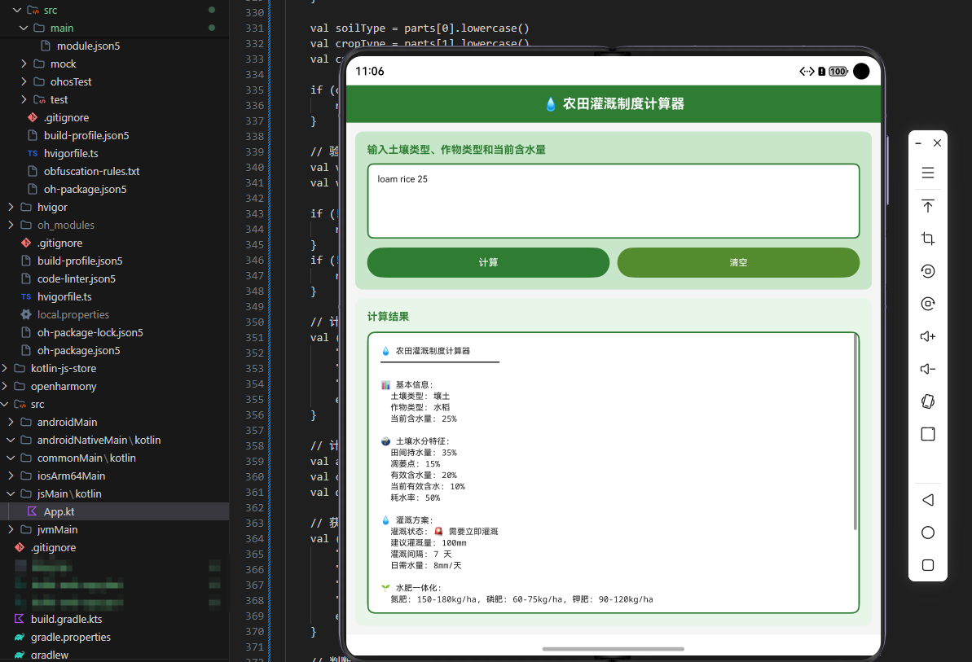Expand the openharmony folder
Screen dimensions: 972x662
point(4,387)
